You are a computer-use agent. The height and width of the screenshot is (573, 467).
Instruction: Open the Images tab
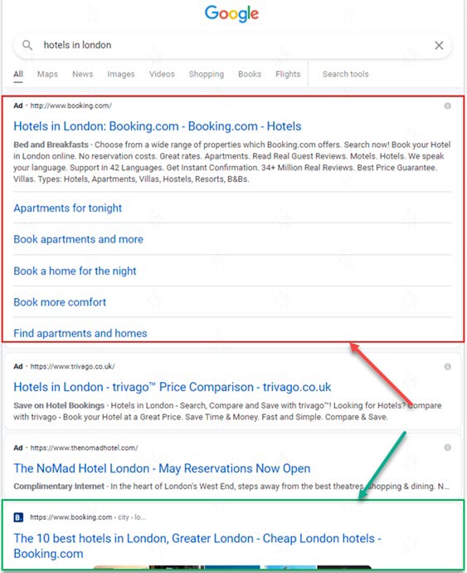click(x=121, y=74)
